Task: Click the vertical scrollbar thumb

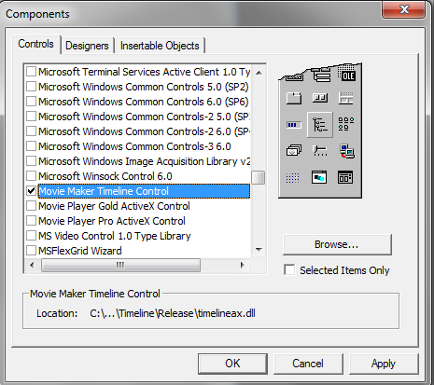Action: pos(259,177)
